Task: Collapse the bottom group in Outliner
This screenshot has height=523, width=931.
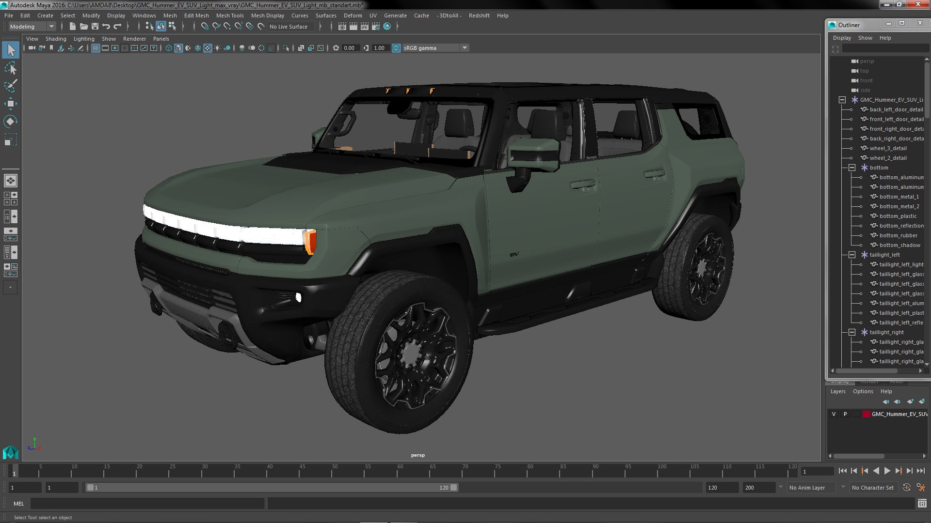Action: coord(852,168)
